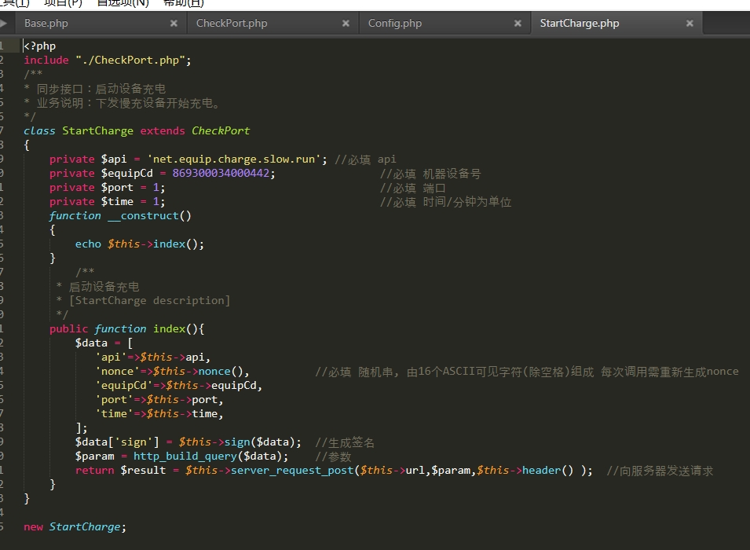Open the Config.php tab
This screenshot has height=550, width=750.
(395, 24)
